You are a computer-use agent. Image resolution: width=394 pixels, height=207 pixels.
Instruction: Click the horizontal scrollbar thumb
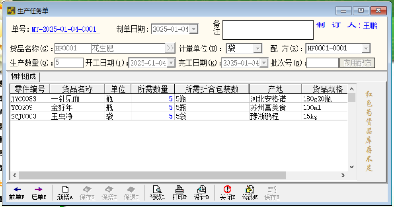[x=153, y=175]
